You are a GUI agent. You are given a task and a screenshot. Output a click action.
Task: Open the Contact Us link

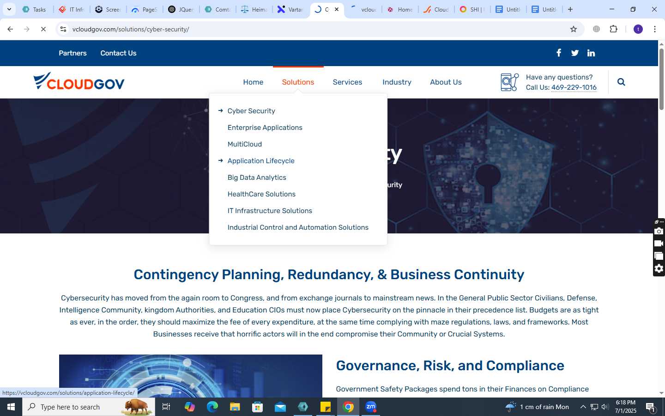(x=118, y=53)
